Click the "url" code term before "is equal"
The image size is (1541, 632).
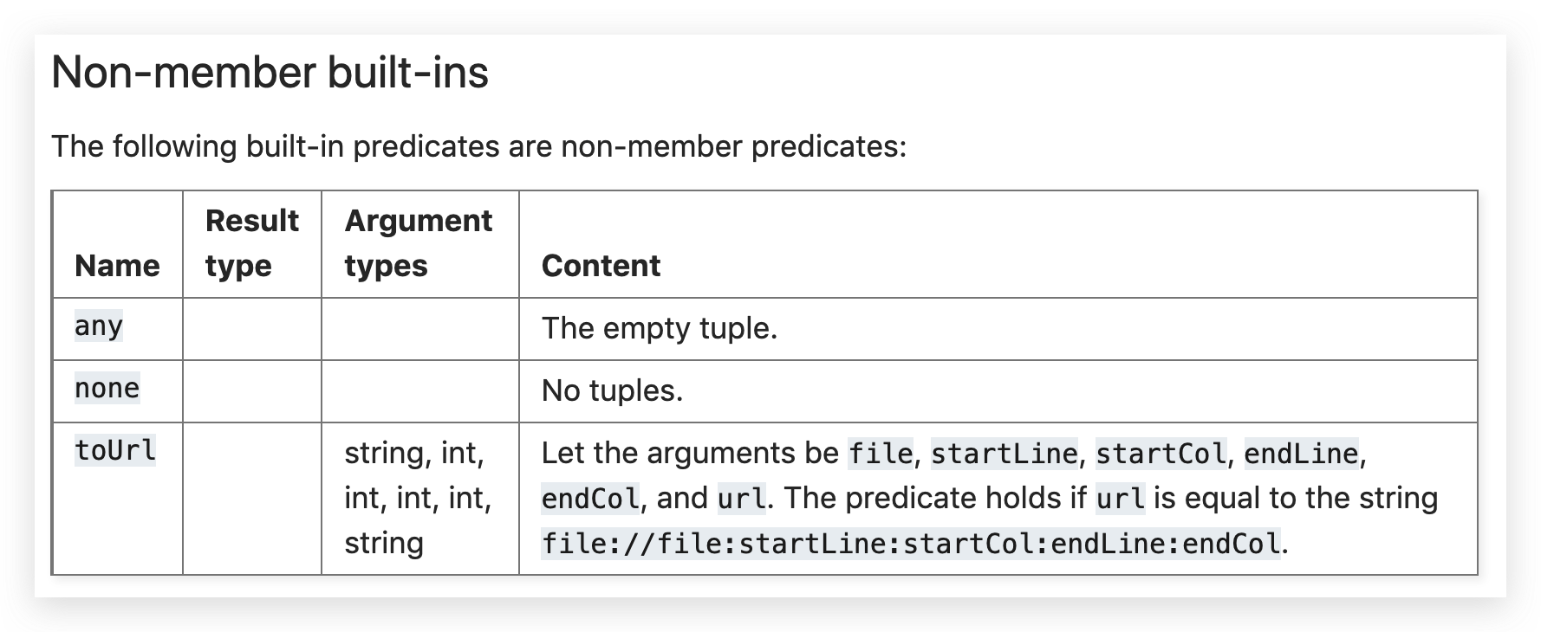[x=1120, y=498]
